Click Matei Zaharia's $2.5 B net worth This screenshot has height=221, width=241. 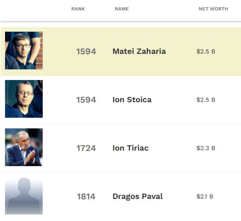pyautogui.click(x=206, y=51)
